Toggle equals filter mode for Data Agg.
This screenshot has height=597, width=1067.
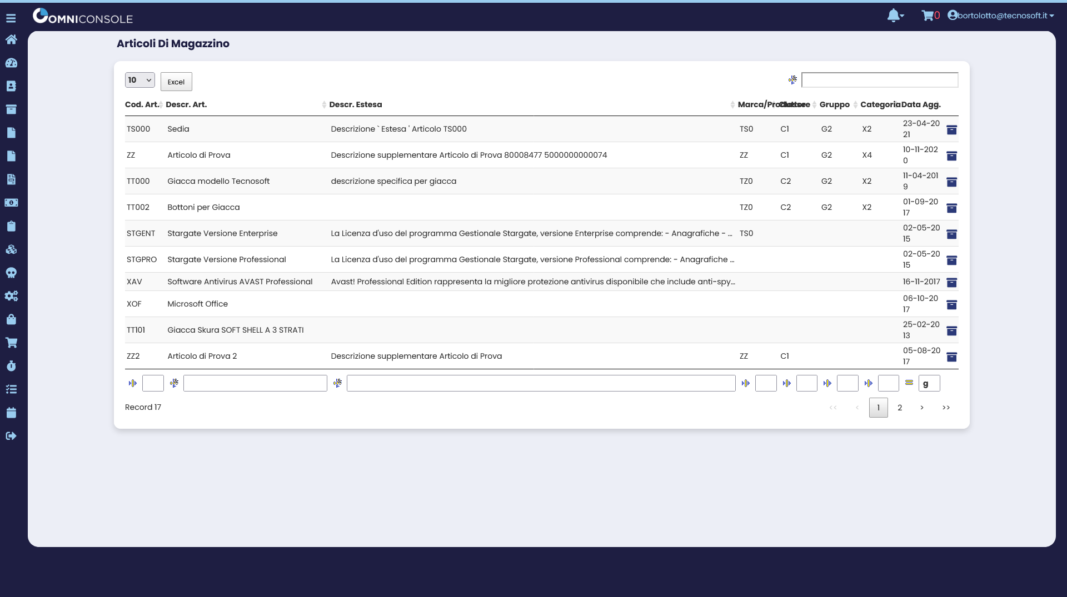point(909,383)
